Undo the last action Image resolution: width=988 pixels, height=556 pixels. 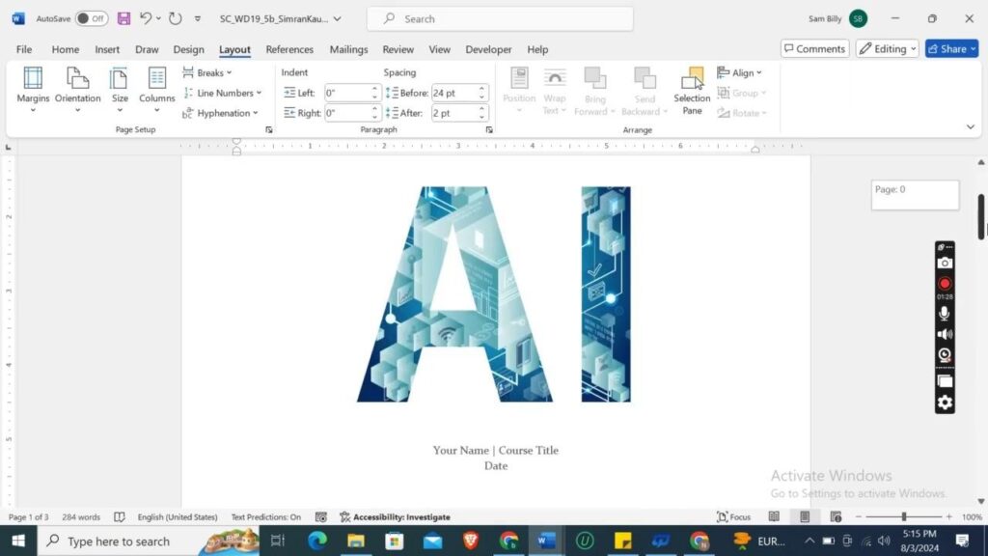tap(146, 18)
